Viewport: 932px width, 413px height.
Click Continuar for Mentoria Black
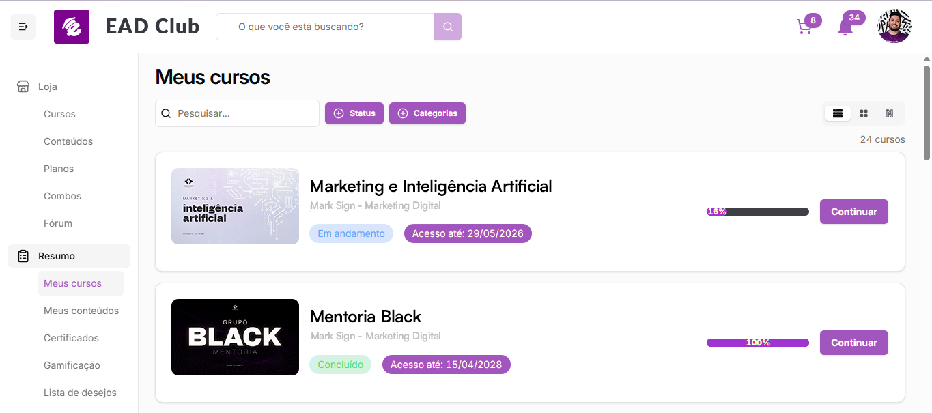[854, 343]
